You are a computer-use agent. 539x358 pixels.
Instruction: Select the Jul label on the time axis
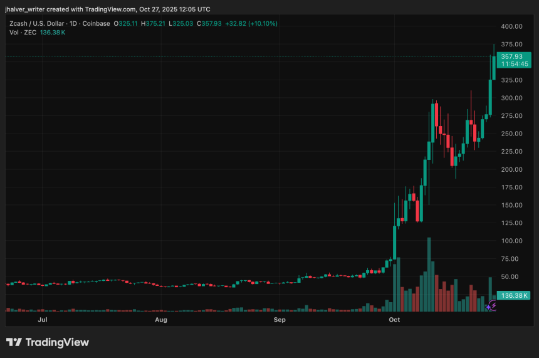click(x=43, y=320)
